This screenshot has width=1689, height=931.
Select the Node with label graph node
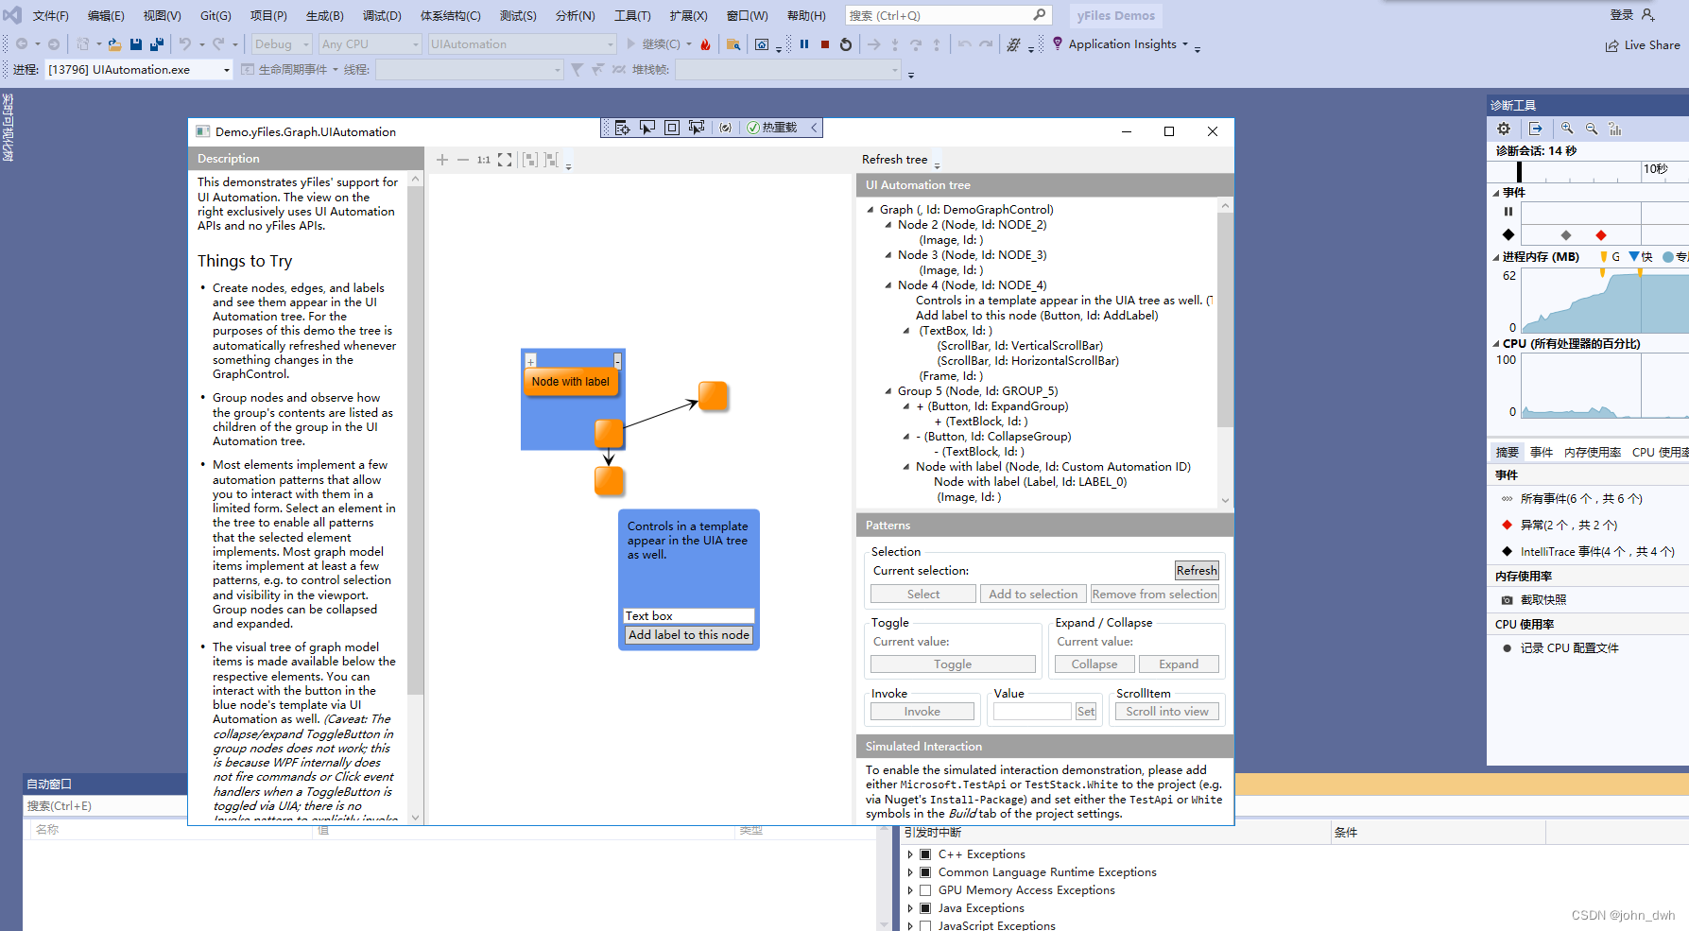(571, 382)
